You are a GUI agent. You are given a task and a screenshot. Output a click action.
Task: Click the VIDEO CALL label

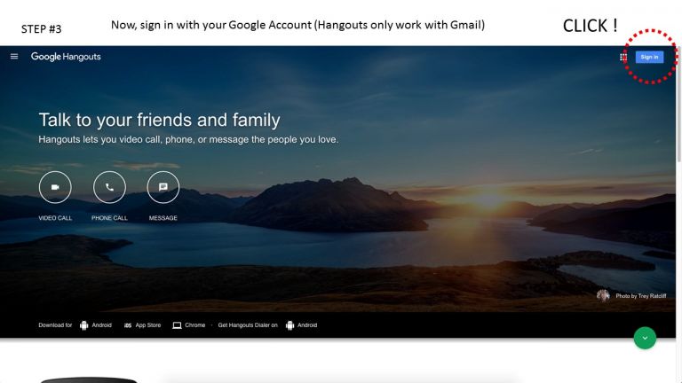click(55, 218)
